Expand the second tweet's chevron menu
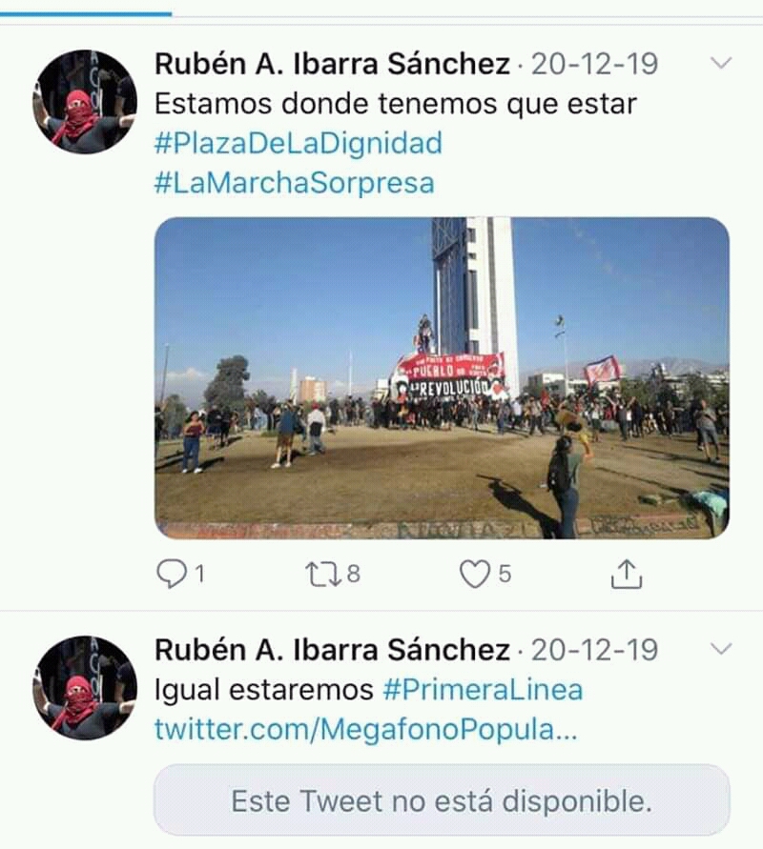The height and width of the screenshot is (849, 763). click(x=721, y=648)
